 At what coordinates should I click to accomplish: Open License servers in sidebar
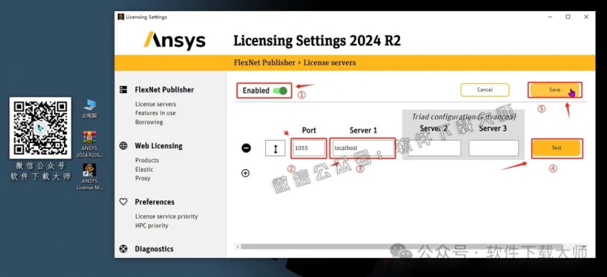(156, 104)
